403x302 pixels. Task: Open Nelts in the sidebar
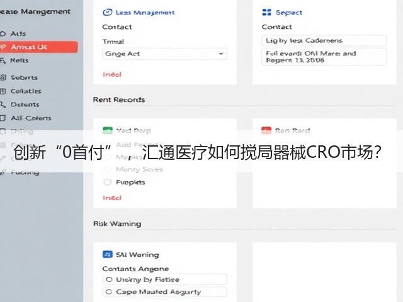coord(20,60)
